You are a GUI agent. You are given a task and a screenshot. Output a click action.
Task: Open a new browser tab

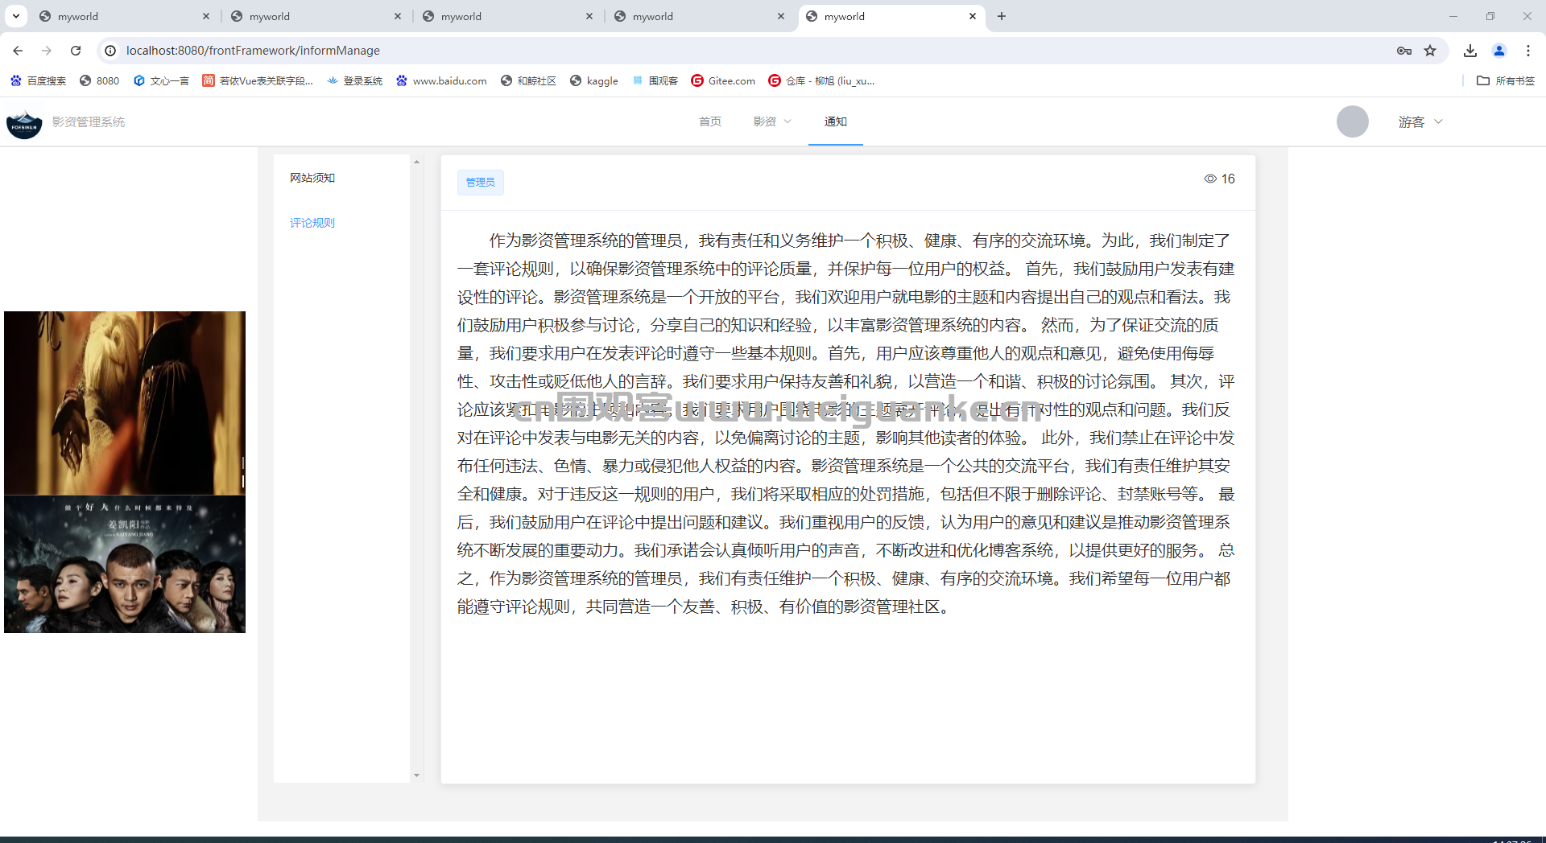[1002, 16]
